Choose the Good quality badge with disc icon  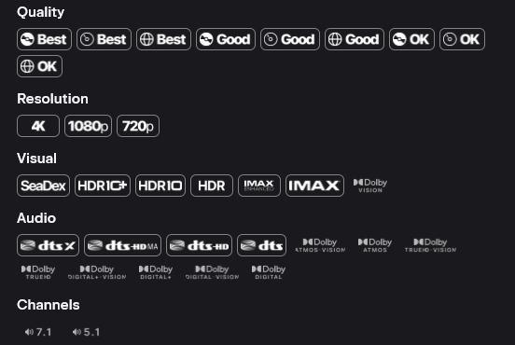[x=226, y=39]
